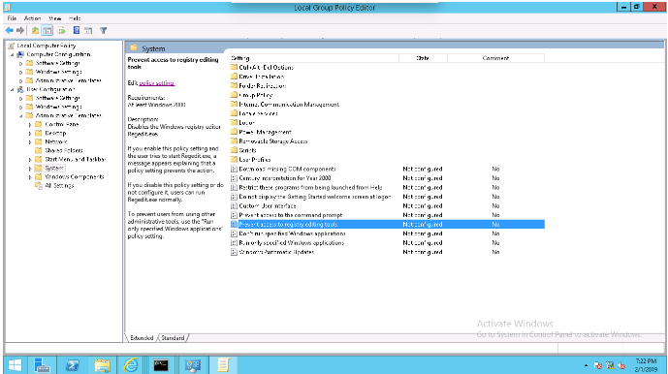Switch to the Extended tab
The width and height of the screenshot is (668, 374).
142,338
